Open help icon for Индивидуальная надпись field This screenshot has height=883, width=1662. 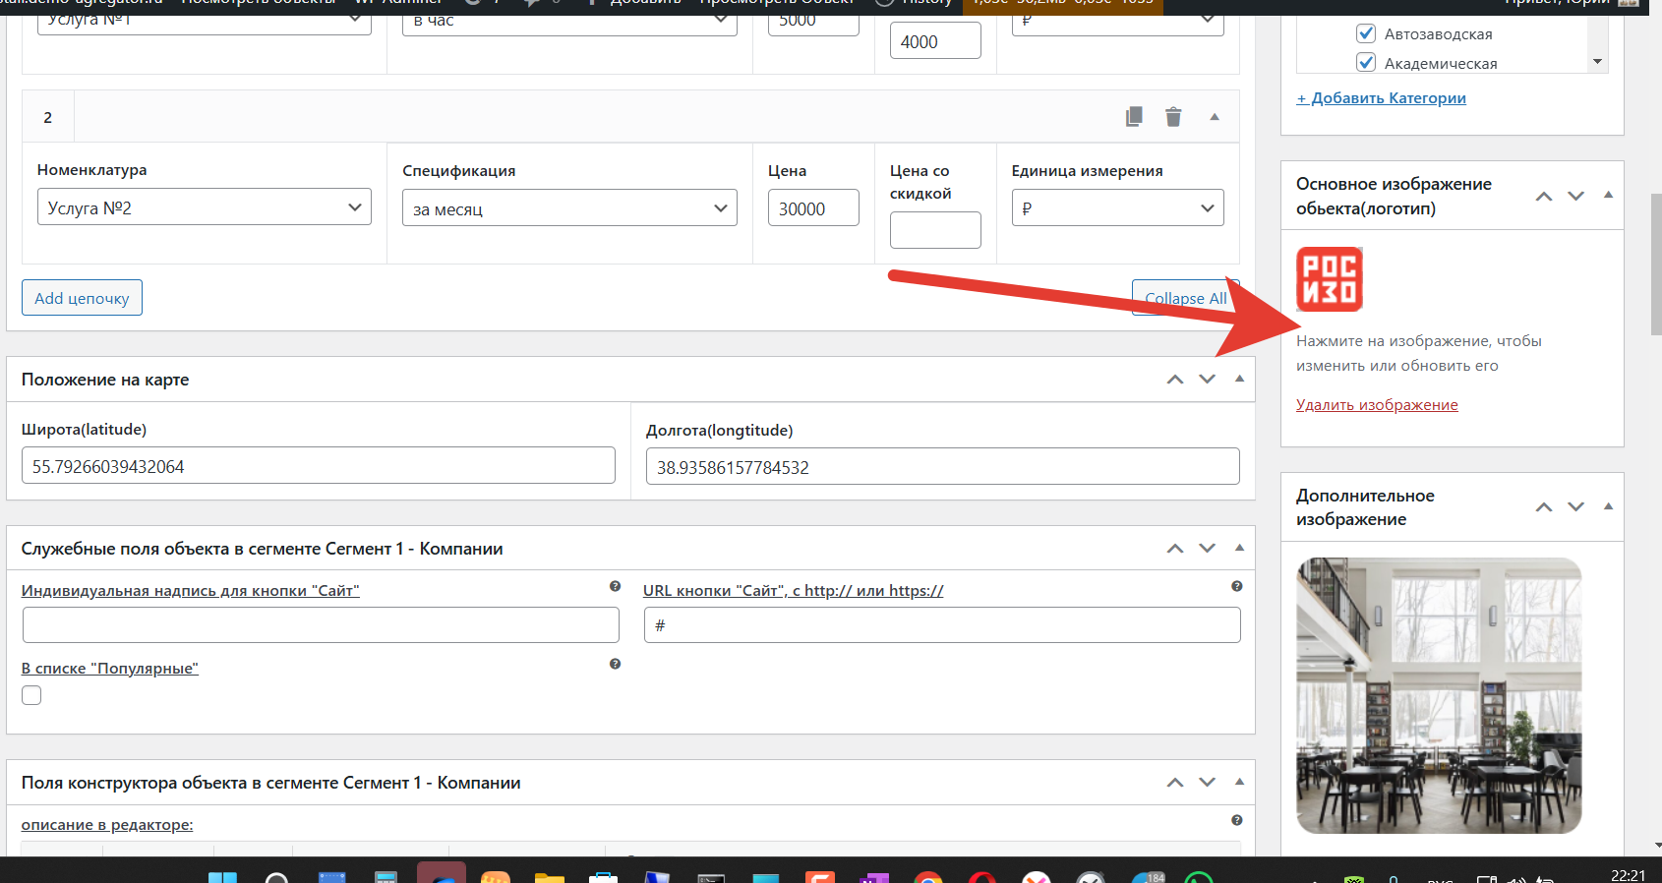615,586
